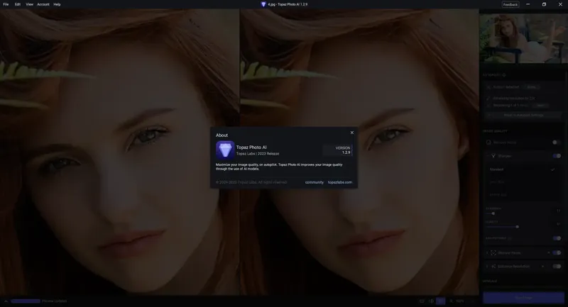Adjust the Clarity slider handle
This screenshot has width=568, height=307.
click(x=517, y=227)
